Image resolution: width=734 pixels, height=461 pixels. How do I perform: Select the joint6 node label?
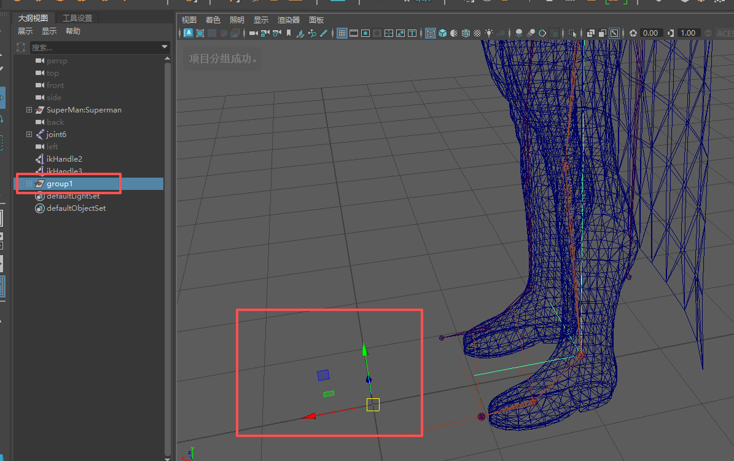(x=56, y=135)
